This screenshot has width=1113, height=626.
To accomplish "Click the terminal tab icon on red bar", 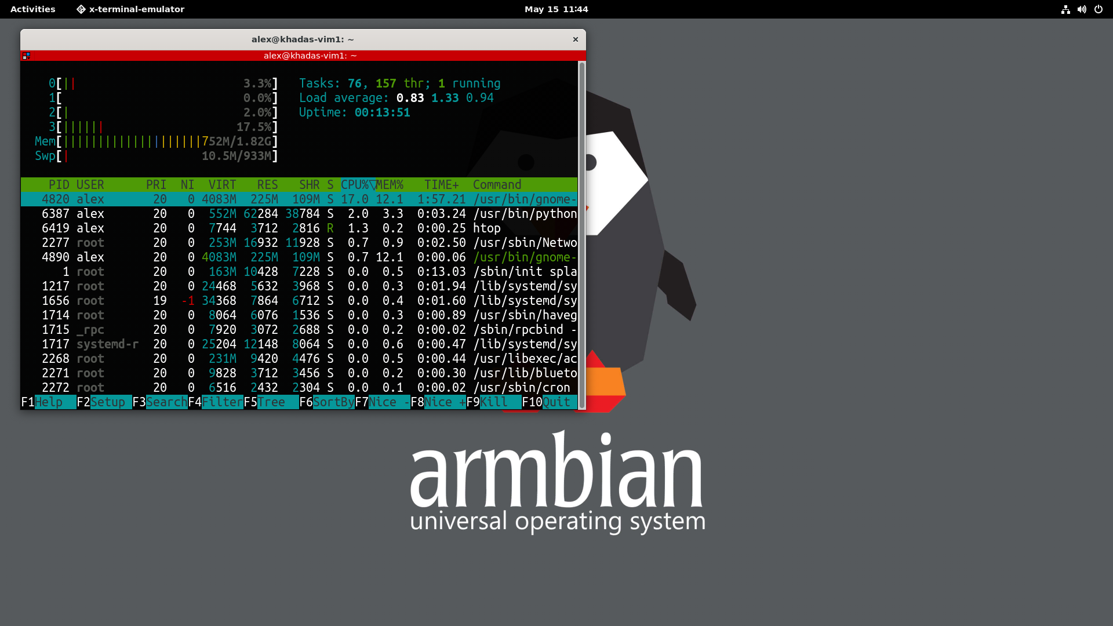I will [x=26, y=56].
